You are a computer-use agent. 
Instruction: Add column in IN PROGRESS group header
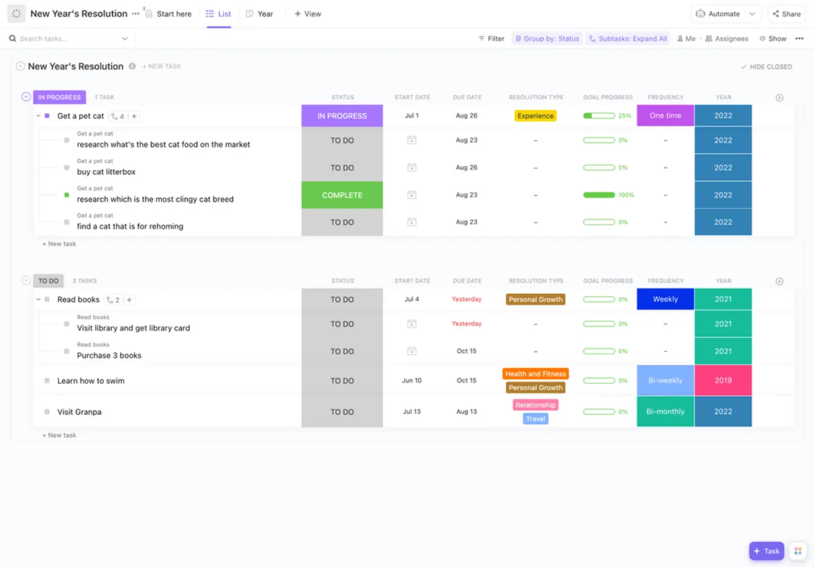[x=779, y=97]
